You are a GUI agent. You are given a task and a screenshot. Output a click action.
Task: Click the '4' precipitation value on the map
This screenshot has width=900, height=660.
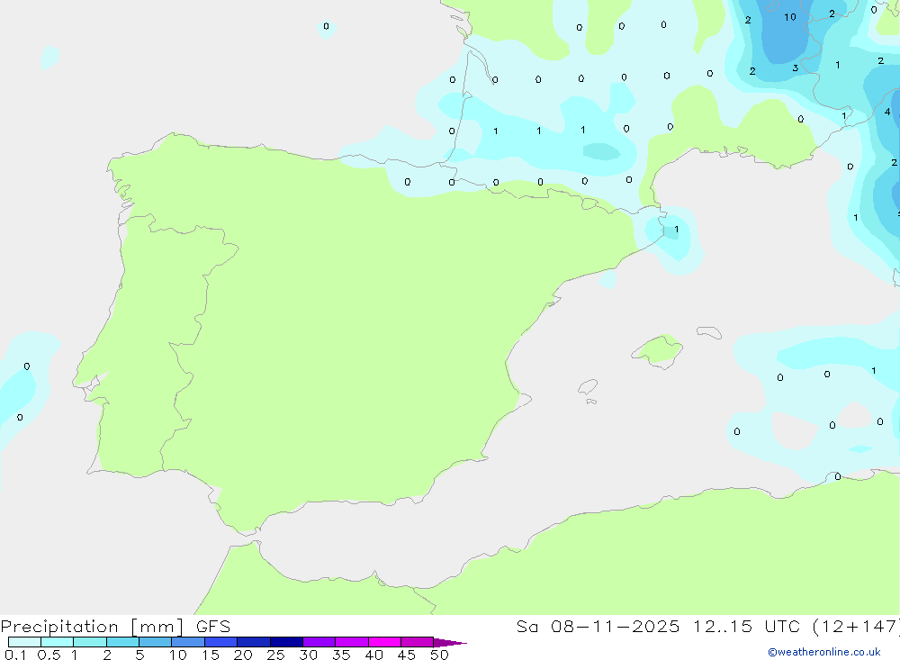point(887,112)
